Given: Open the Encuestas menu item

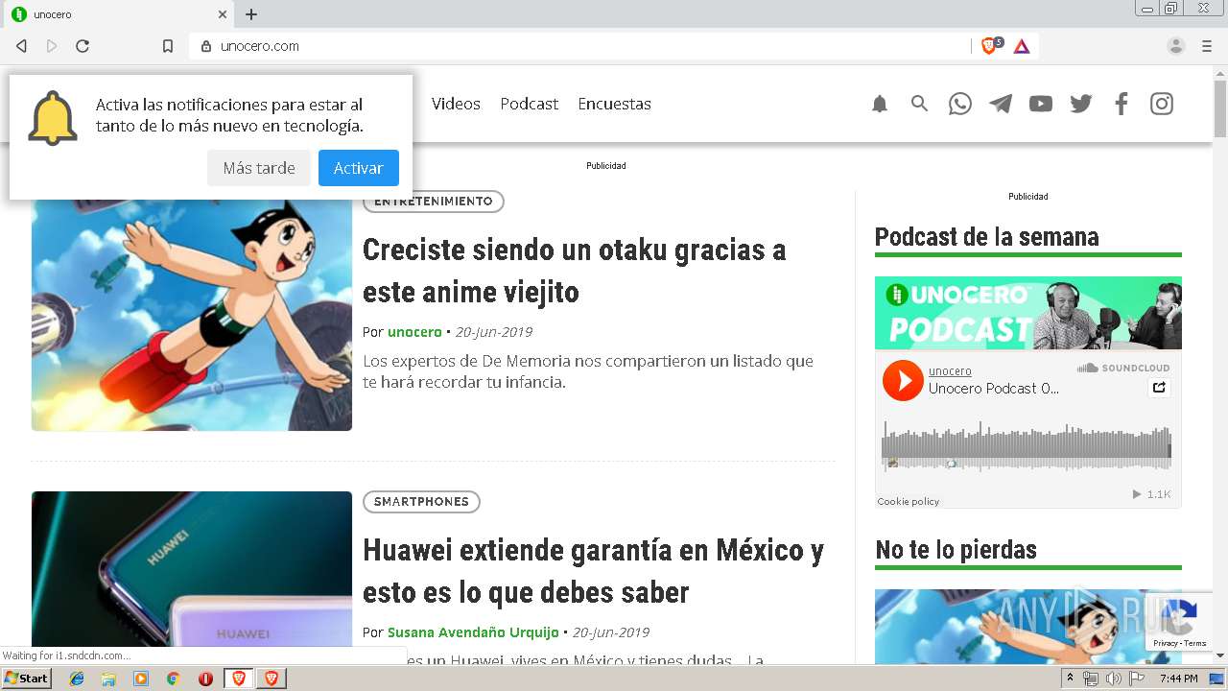Looking at the screenshot, I should point(615,104).
